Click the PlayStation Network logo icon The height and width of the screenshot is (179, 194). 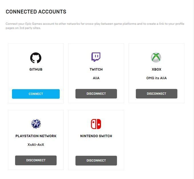[36, 124]
